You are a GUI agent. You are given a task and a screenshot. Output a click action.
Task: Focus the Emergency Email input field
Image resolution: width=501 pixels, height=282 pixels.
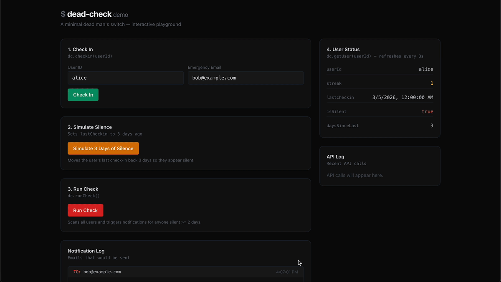tap(245, 78)
